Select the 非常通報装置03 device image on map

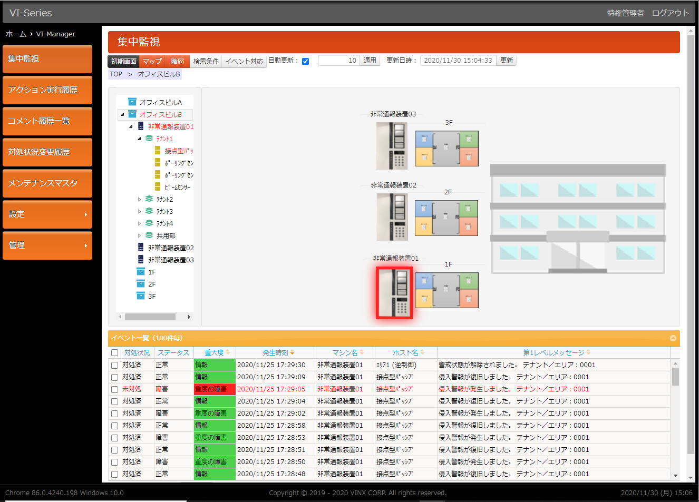click(x=392, y=146)
